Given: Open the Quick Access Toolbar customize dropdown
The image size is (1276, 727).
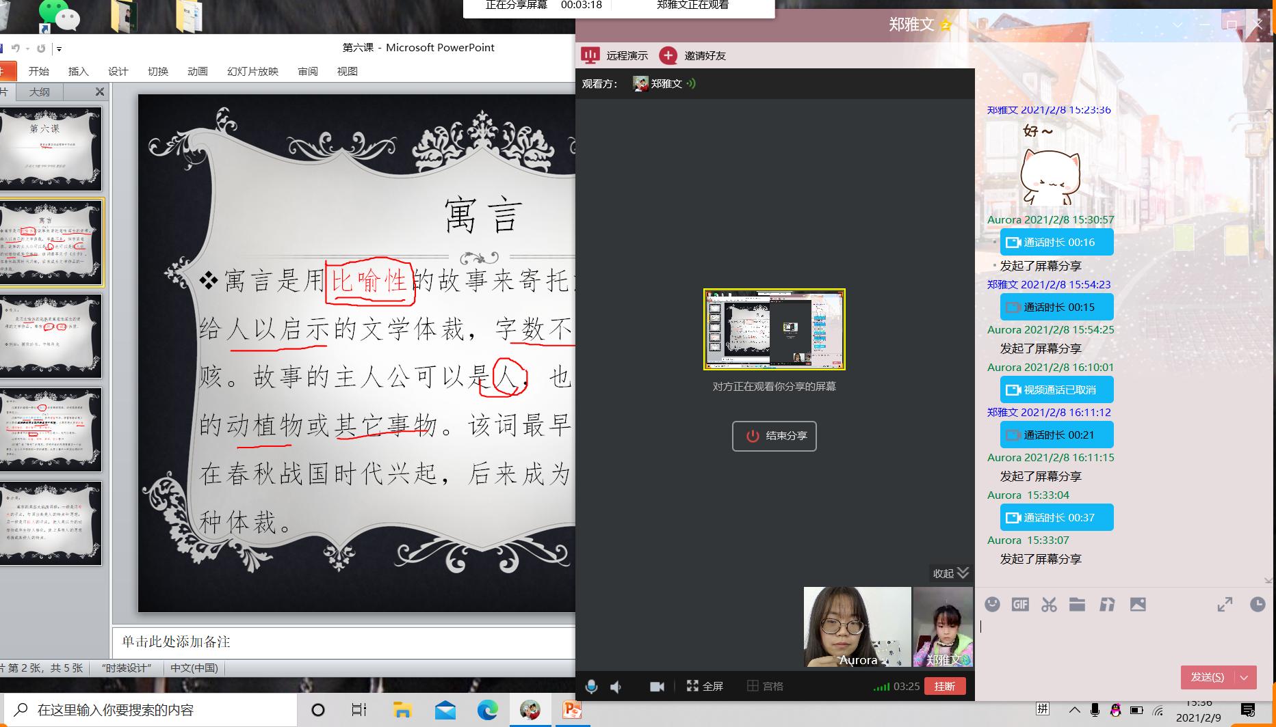Looking at the screenshot, I should tap(60, 49).
